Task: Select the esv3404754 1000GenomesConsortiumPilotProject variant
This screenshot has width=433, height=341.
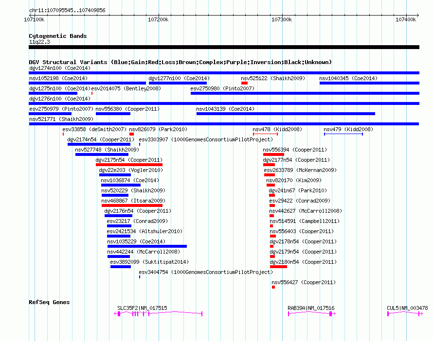Action: coord(206,272)
